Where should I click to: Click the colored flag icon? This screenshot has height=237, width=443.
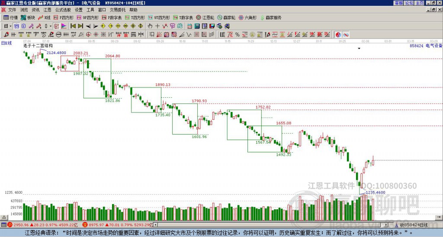click(x=64, y=26)
